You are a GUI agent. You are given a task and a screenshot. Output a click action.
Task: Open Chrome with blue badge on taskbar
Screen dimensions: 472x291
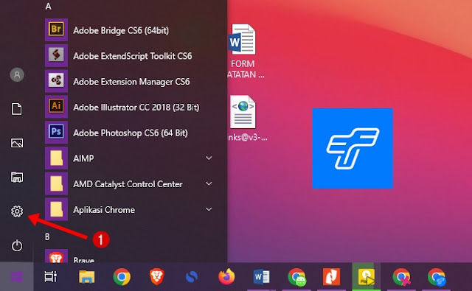[437, 277]
